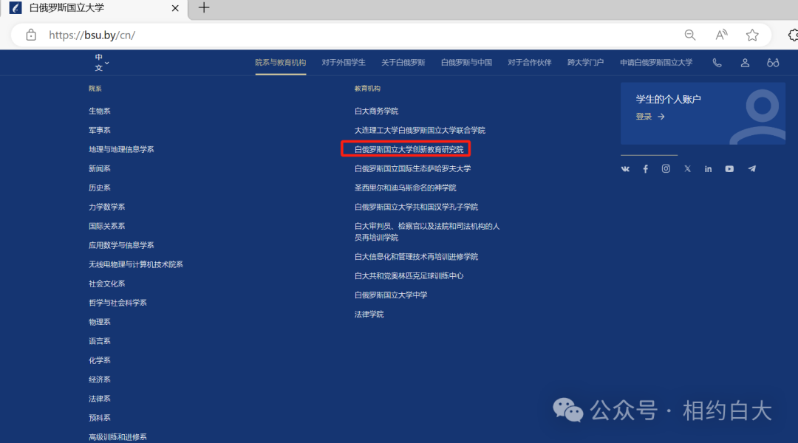
Task: Open 白大信息化和管理技术再培训进修学院 link
Action: 416,257
